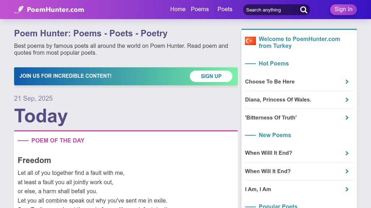The width and height of the screenshot is (371, 208).
Task: Click the Turkey flag icon
Action: pos(250,41)
